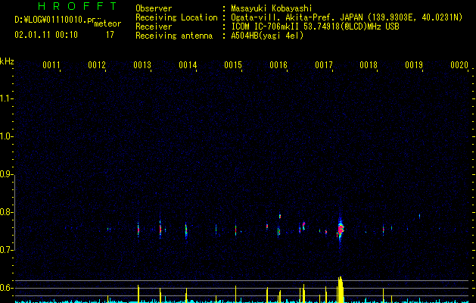Click the date stamp 02.01.11 00:10
Screen dimensions: 476x303
click(46, 35)
